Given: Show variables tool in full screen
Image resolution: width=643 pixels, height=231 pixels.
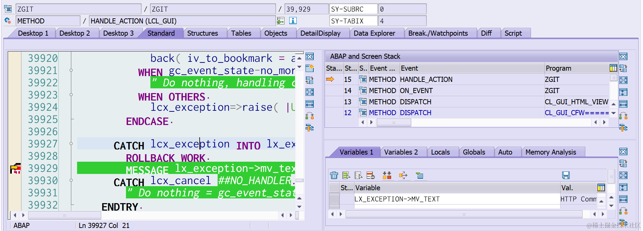Looking at the screenshot, I should (623, 175).
